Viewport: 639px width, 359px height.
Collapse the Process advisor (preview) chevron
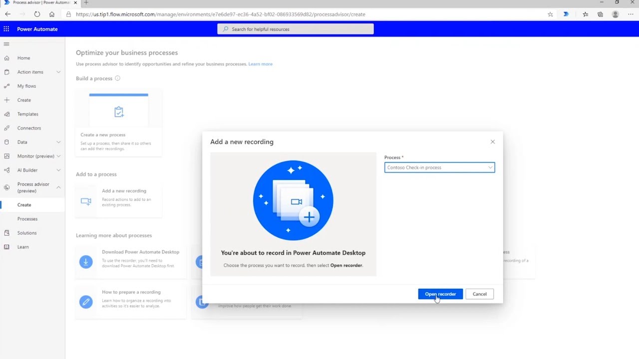coord(58,187)
